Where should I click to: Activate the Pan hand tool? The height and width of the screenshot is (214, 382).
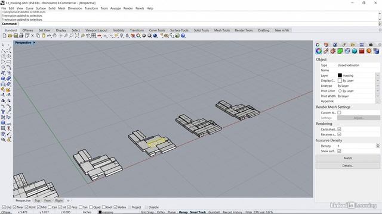pos(54,36)
